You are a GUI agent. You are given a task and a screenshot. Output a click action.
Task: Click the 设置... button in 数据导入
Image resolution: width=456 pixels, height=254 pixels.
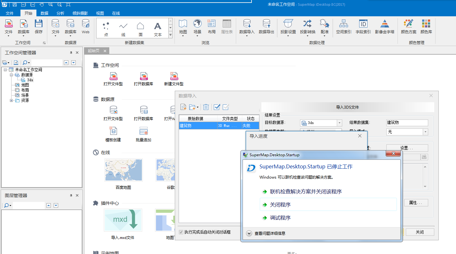point(407,148)
